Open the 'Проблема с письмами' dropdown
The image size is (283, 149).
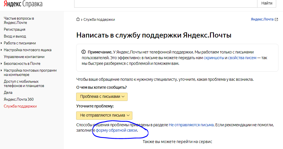(x=102, y=97)
